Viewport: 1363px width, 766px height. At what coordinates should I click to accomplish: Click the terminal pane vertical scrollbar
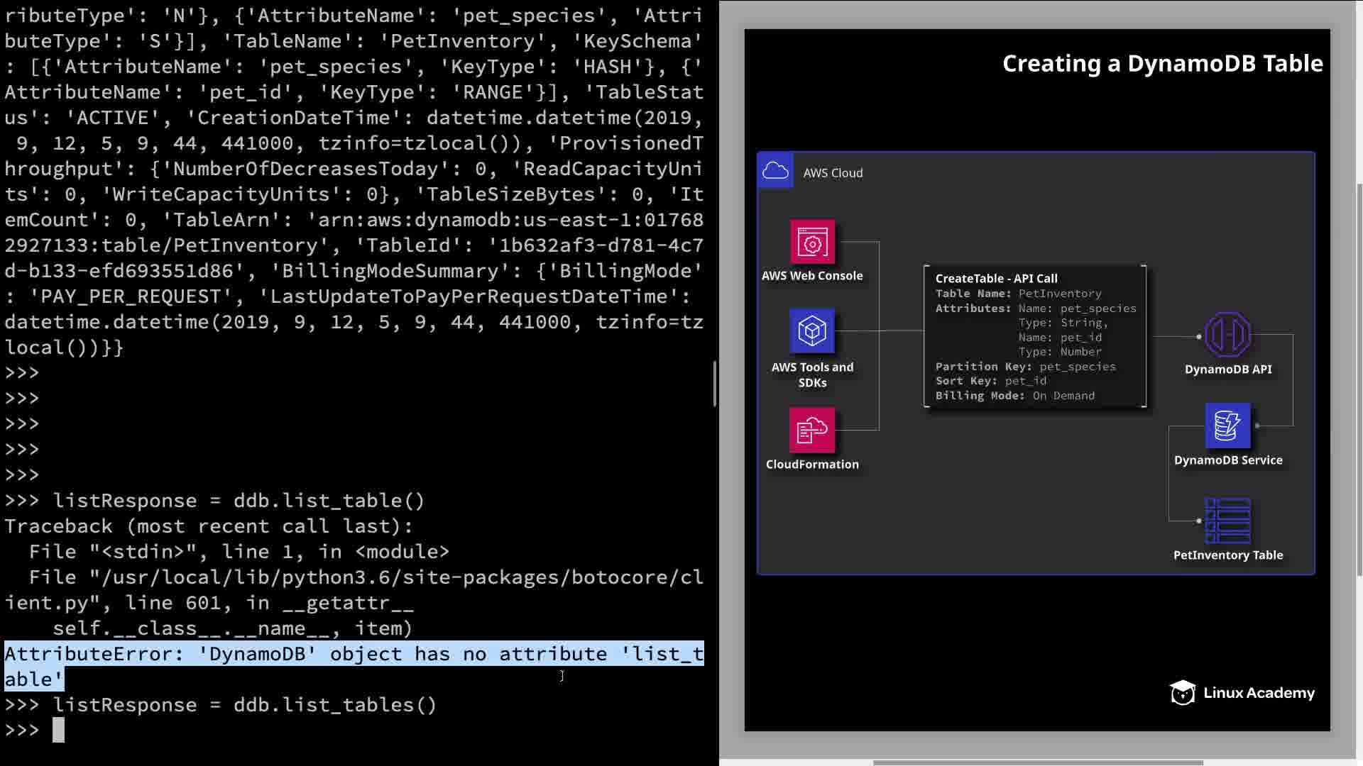714,384
